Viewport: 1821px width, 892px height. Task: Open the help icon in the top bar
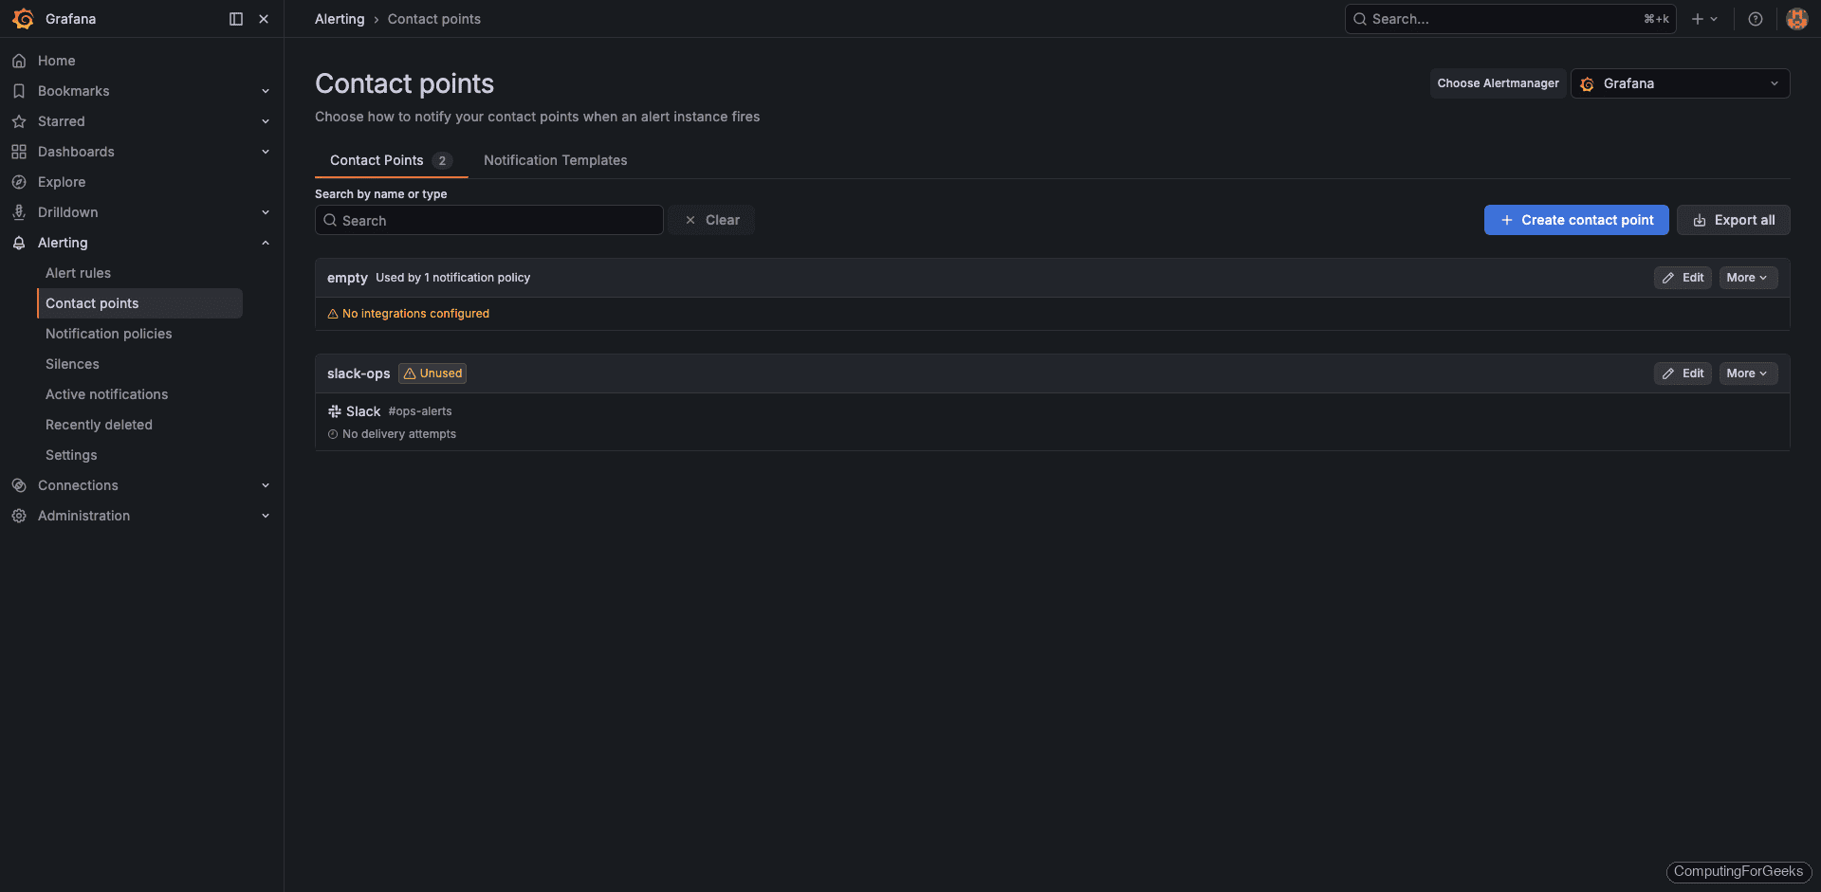[1756, 19]
